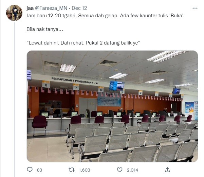Click the share upload icon

pyautogui.click(x=168, y=170)
